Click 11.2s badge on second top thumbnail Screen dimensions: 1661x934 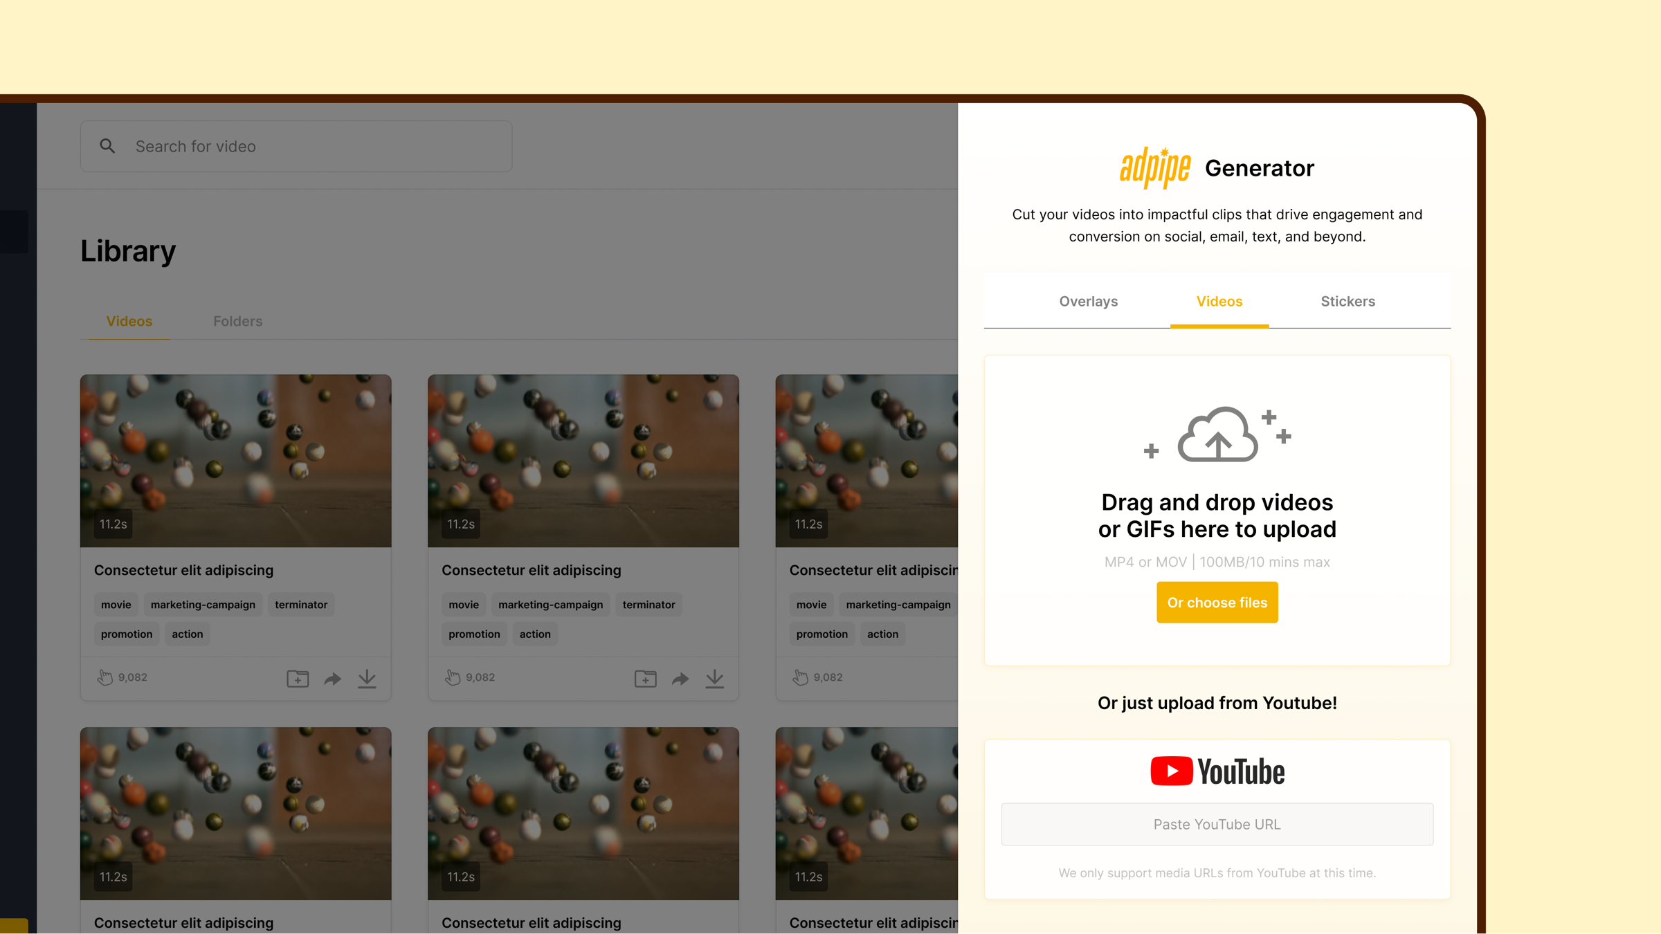coord(461,524)
